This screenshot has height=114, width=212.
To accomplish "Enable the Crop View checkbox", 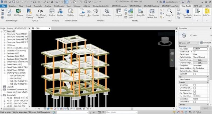I will tap(195, 85).
